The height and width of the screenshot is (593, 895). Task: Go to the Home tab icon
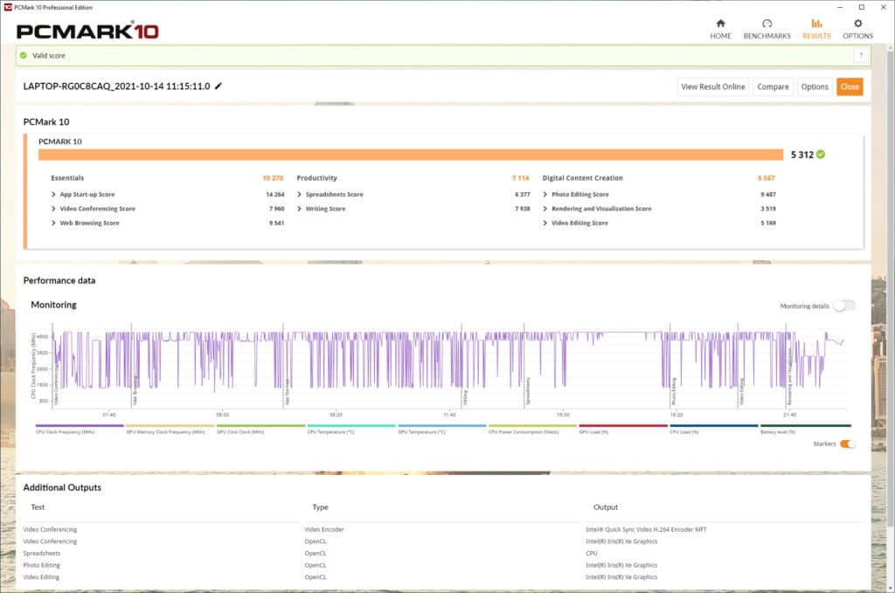click(720, 24)
